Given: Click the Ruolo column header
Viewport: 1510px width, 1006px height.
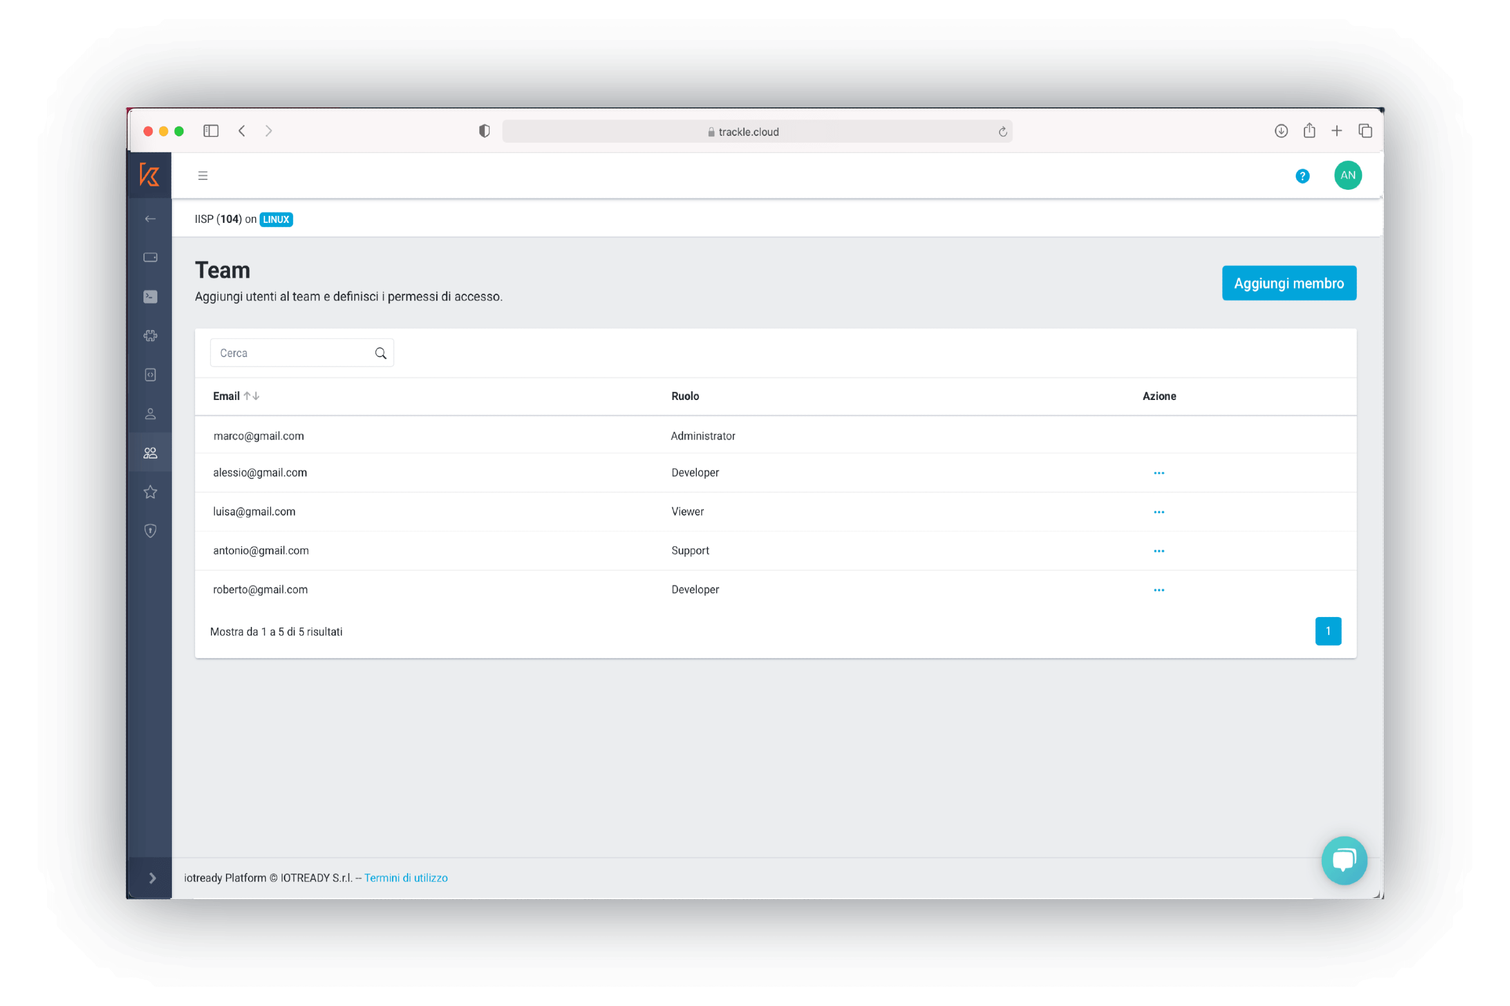Looking at the screenshot, I should point(685,396).
